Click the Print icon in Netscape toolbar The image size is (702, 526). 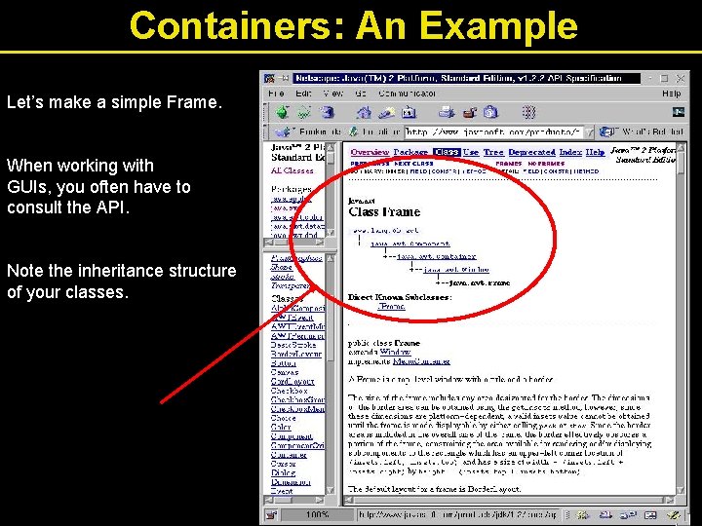(x=447, y=112)
